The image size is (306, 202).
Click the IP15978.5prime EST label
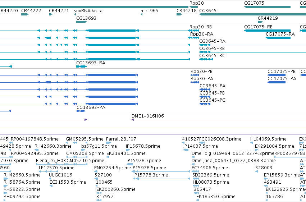(149, 168)
